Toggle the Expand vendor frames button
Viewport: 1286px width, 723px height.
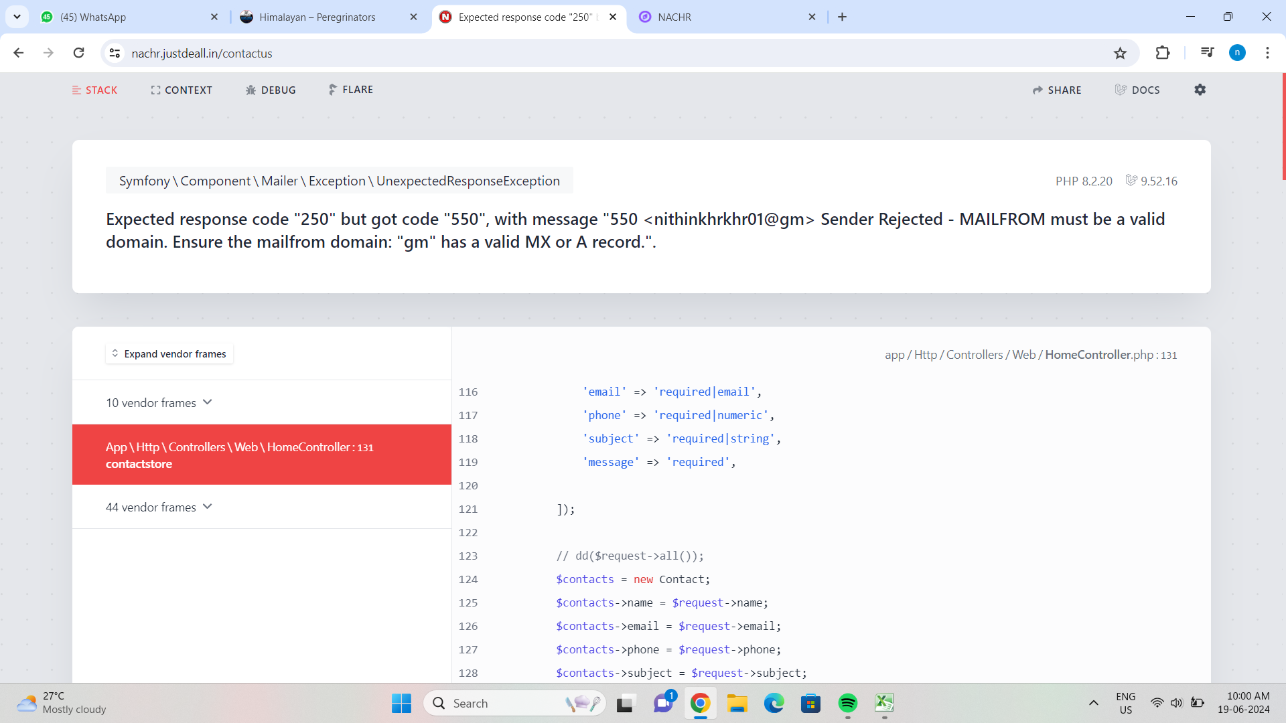(168, 354)
